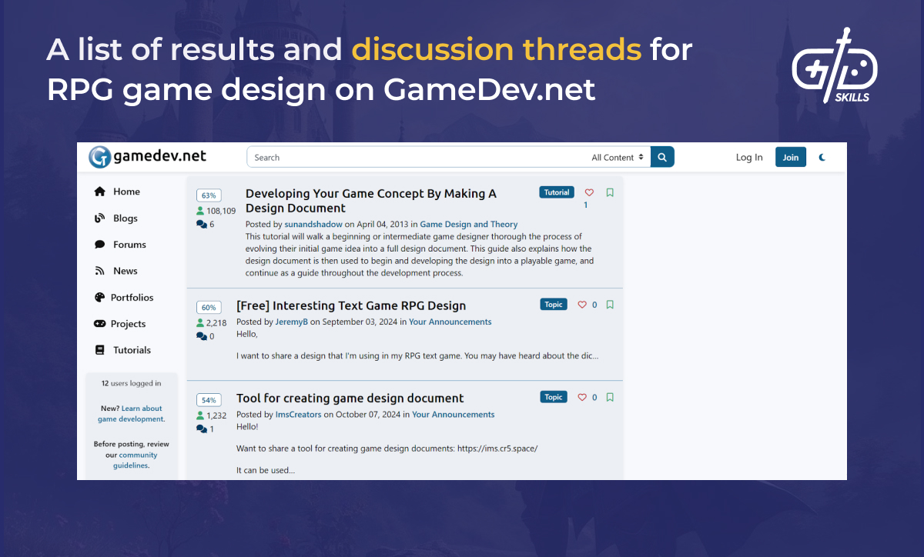This screenshot has height=557, width=924.
Task: Open sunandshadow's profile link
Action: 313,225
